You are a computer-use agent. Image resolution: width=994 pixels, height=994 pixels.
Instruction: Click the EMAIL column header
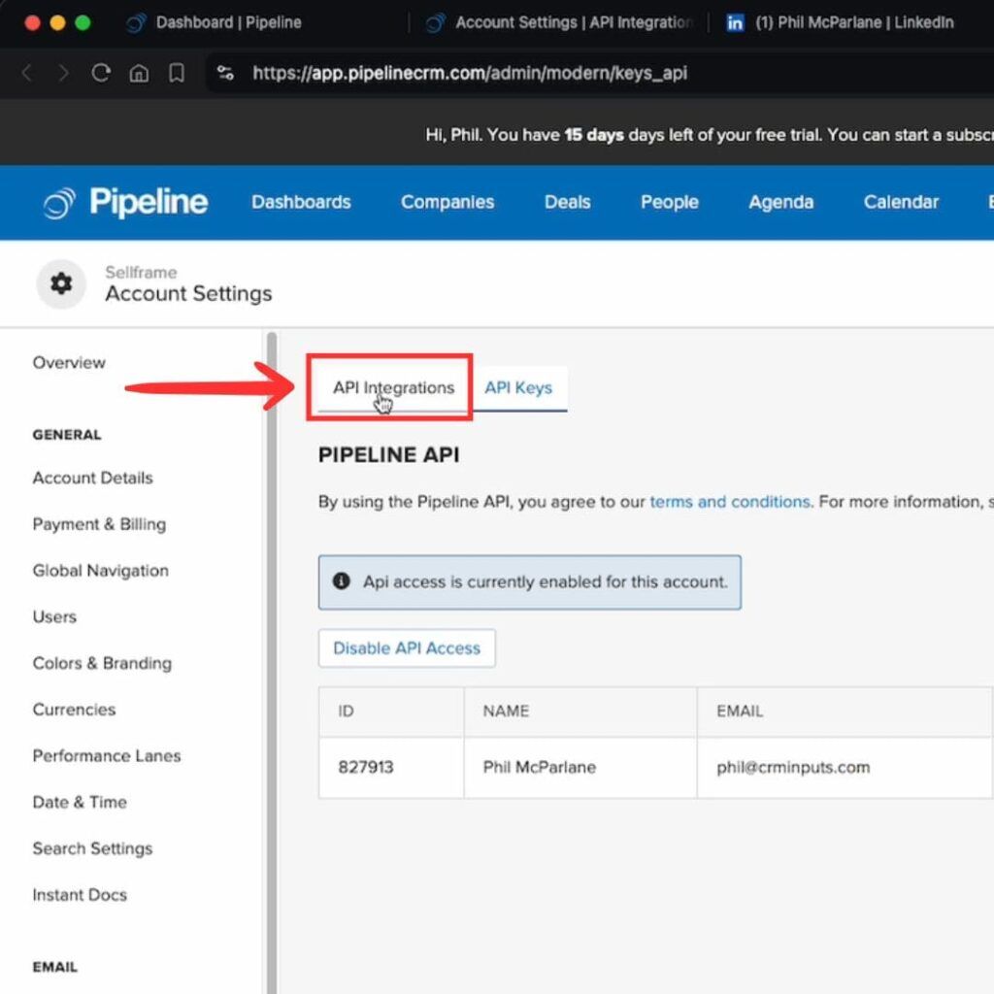coord(845,712)
